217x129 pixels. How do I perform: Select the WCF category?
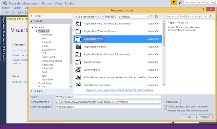[45, 76]
